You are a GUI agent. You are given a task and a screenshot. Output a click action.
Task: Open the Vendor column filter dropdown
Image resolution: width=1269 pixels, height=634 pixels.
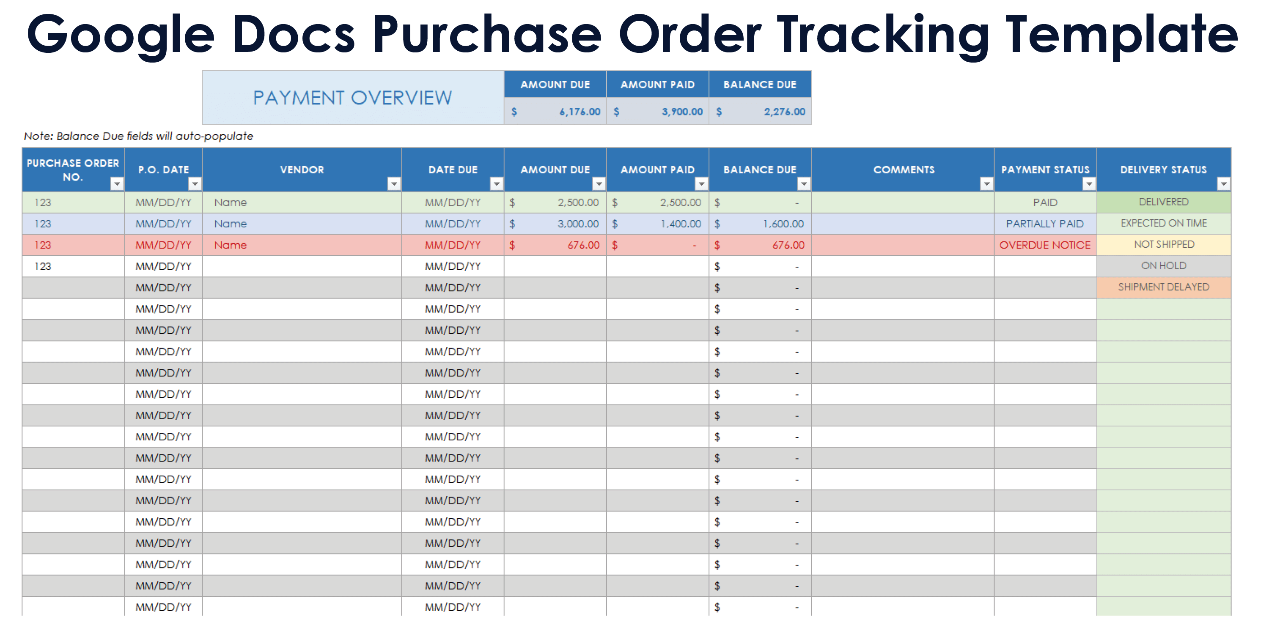[x=394, y=183]
